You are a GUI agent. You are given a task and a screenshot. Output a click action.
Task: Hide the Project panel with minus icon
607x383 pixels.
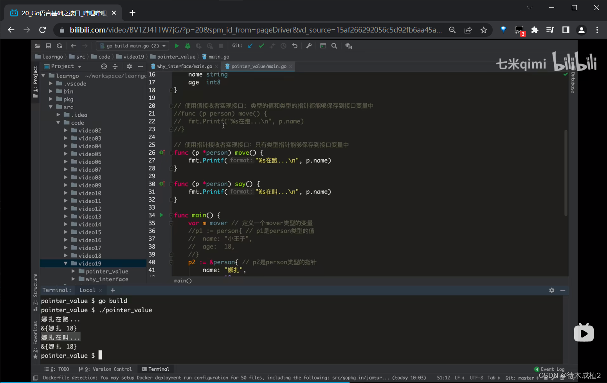[x=140, y=66]
